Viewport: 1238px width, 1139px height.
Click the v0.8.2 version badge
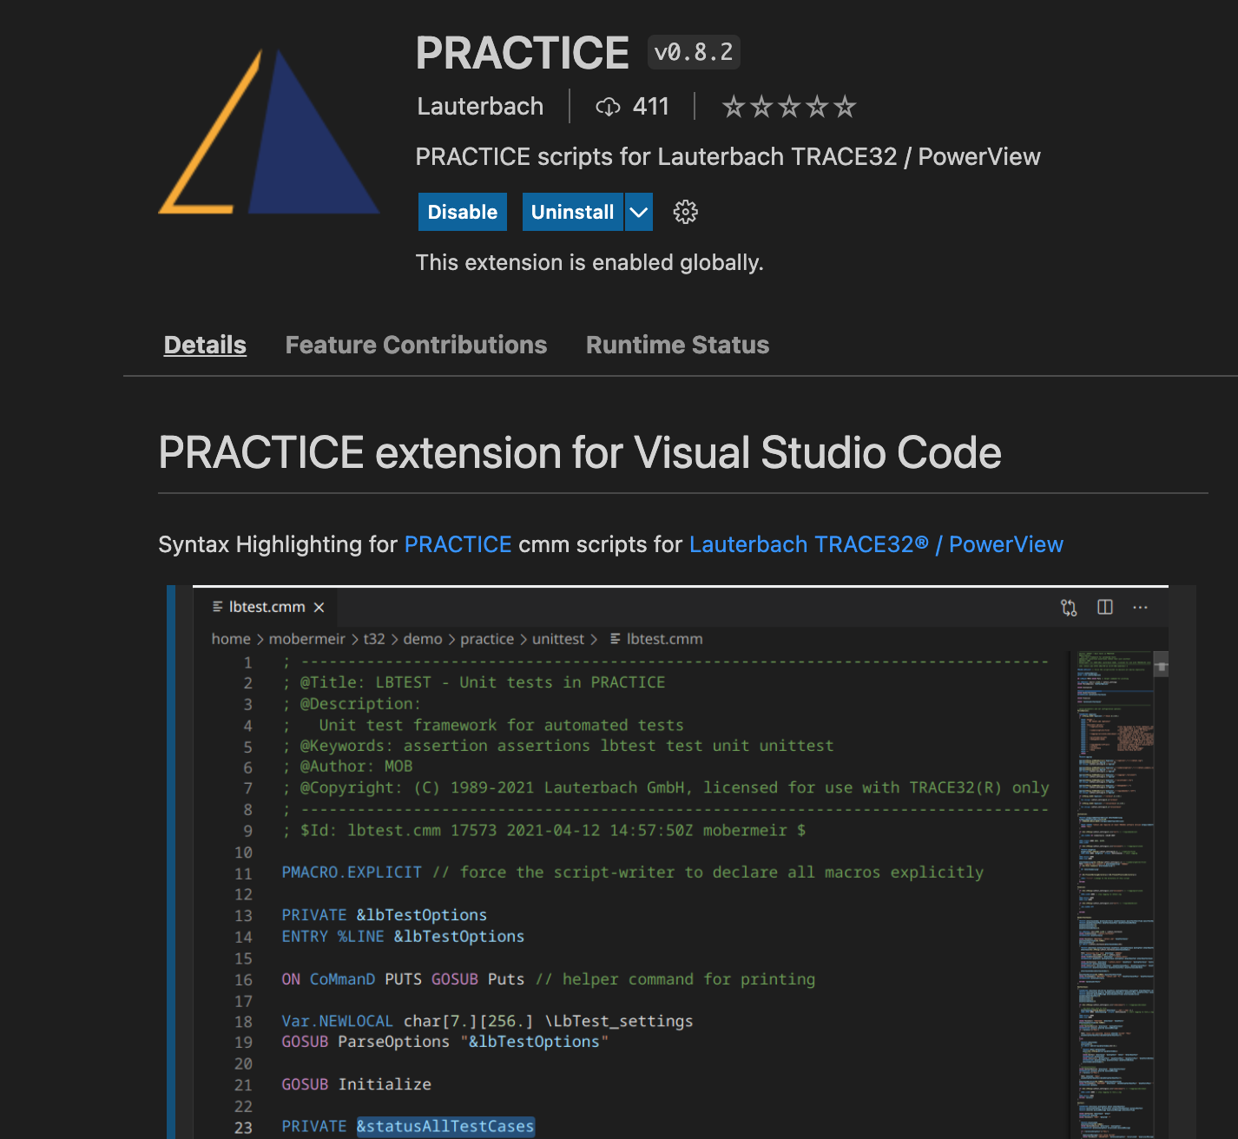point(694,52)
